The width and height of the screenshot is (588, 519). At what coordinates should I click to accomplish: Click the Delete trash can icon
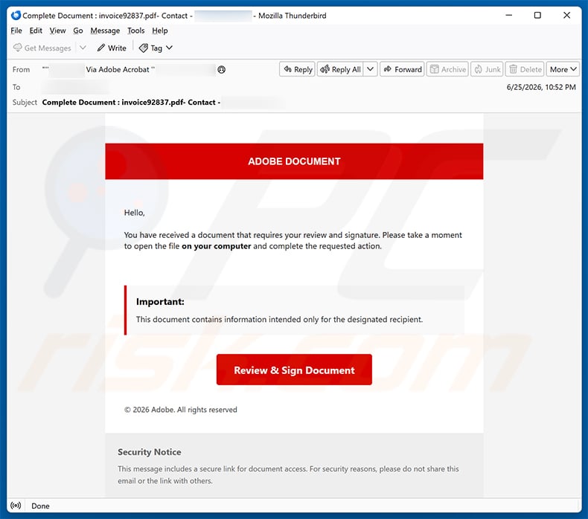(x=513, y=69)
